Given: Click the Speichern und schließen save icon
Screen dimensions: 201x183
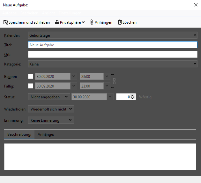Looking at the screenshot, I should pyautogui.click(x=6, y=22).
